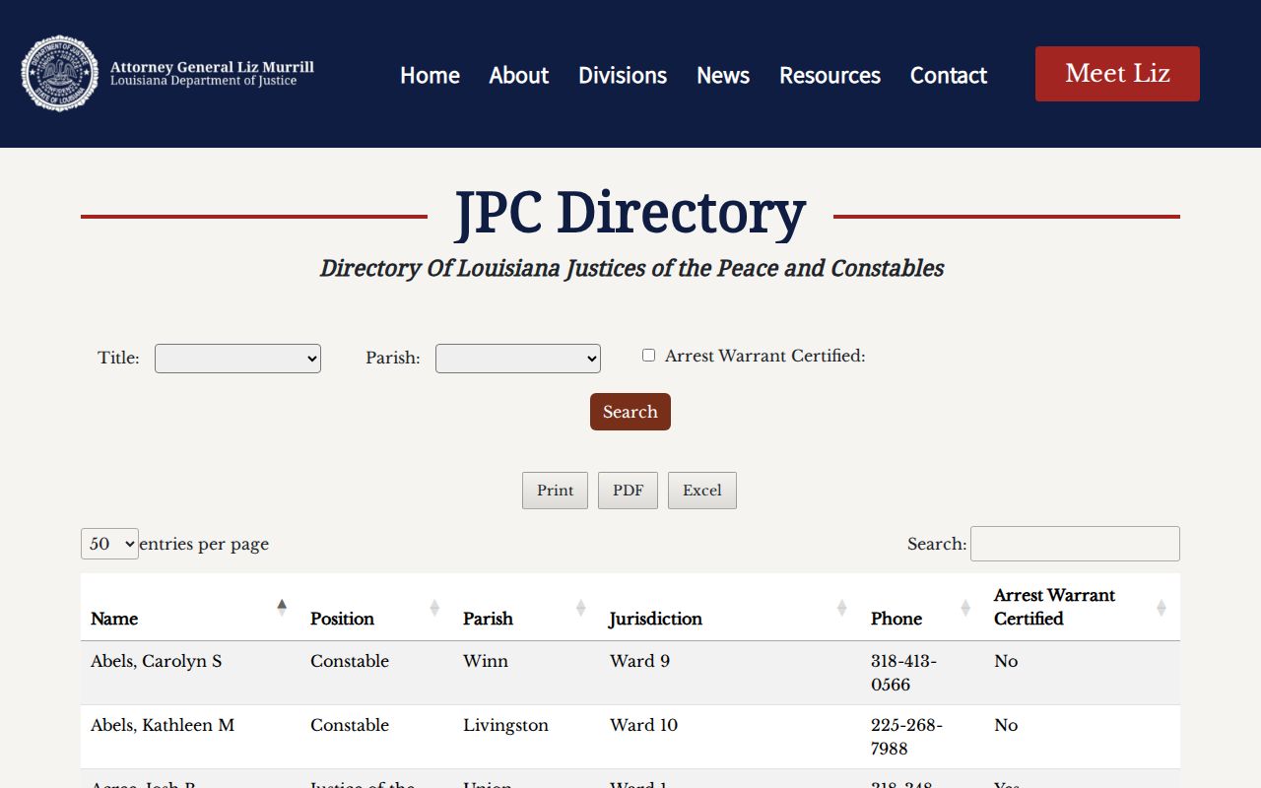Click the Winn parish cell
The height and width of the screenshot is (788, 1261).
(x=486, y=661)
